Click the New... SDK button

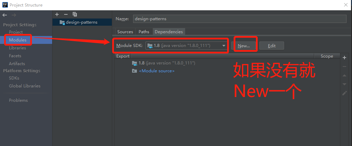point(244,46)
